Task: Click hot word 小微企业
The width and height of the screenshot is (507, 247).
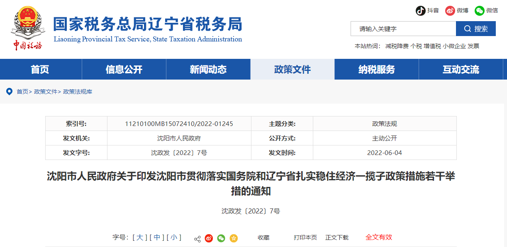Action: pos(454,46)
